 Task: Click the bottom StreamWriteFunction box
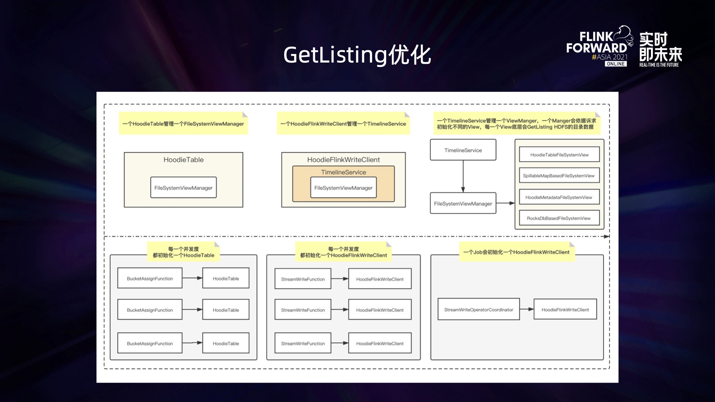(303, 344)
